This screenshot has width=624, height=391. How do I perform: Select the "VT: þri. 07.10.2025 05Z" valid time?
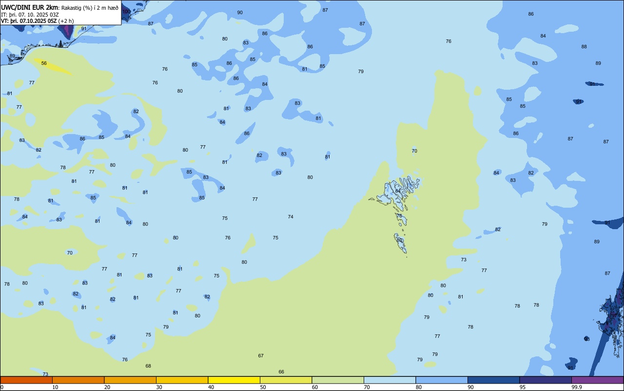29,21
